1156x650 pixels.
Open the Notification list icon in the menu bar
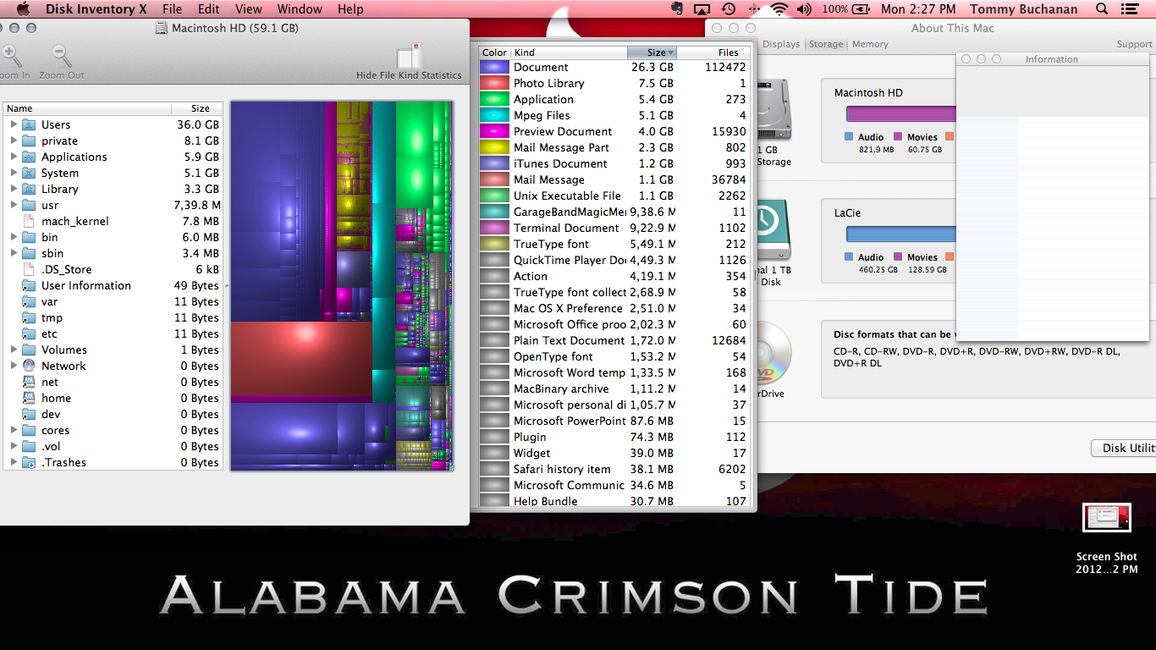click(1131, 9)
